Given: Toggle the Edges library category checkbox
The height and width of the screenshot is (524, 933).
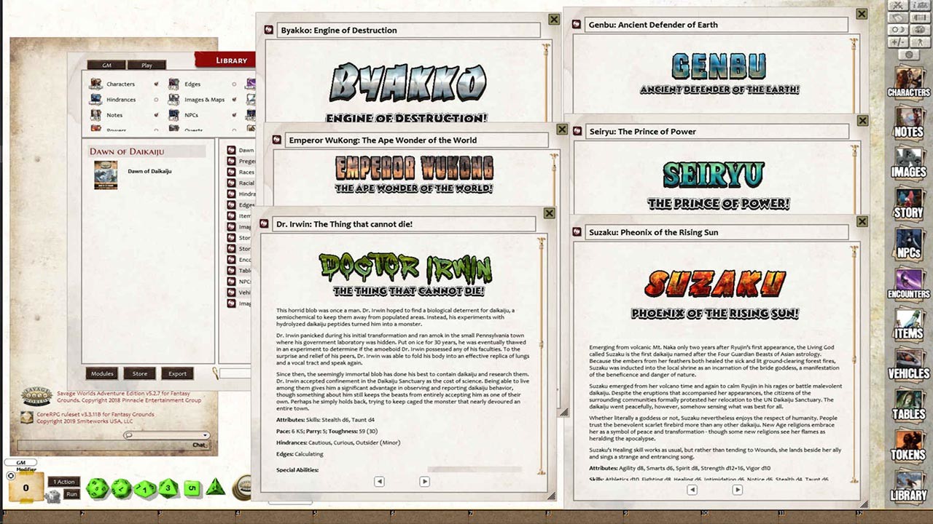Looking at the screenshot, I should click(234, 84).
